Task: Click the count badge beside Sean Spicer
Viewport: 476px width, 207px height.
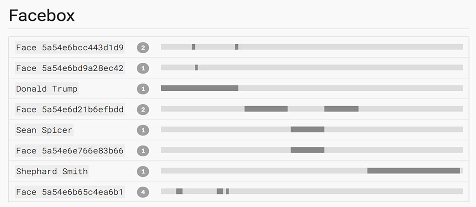Action: [143, 130]
